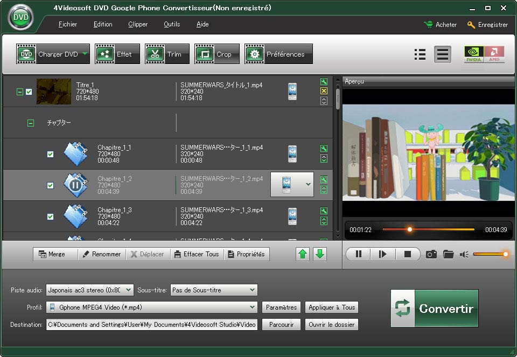Switch to detailed list view icon
The height and width of the screenshot is (357, 517).
click(x=443, y=54)
